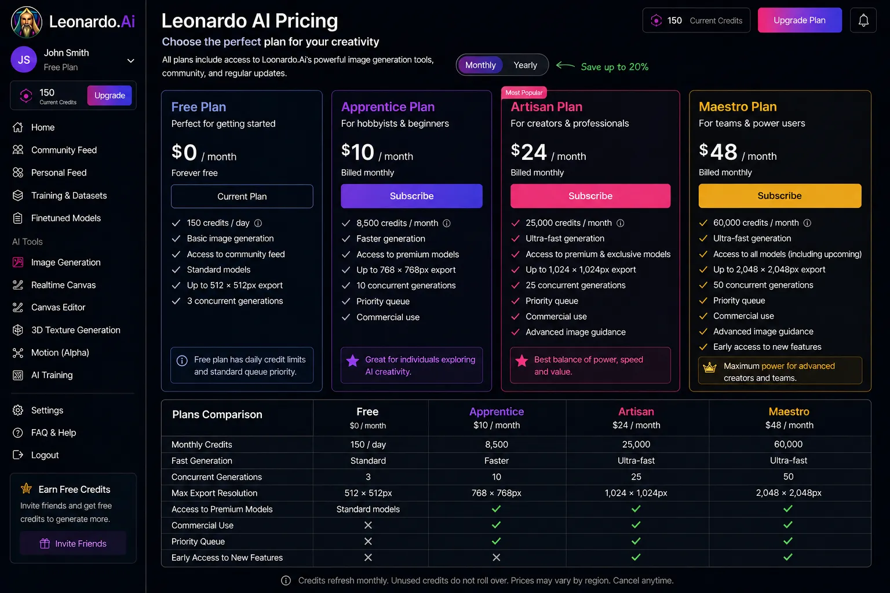Click the Motion (Alpha) icon
Screen dimensions: 890x593
click(x=18, y=353)
